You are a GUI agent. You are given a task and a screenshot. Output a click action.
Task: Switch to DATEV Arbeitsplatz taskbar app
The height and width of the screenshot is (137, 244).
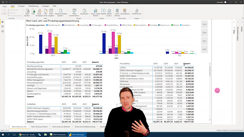(58, 134)
